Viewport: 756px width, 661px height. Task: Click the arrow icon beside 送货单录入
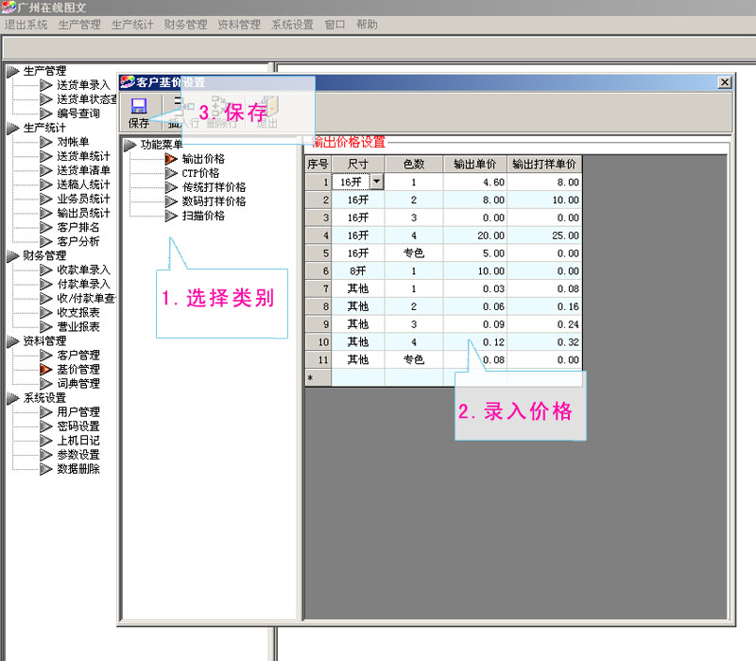click(46, 85)
